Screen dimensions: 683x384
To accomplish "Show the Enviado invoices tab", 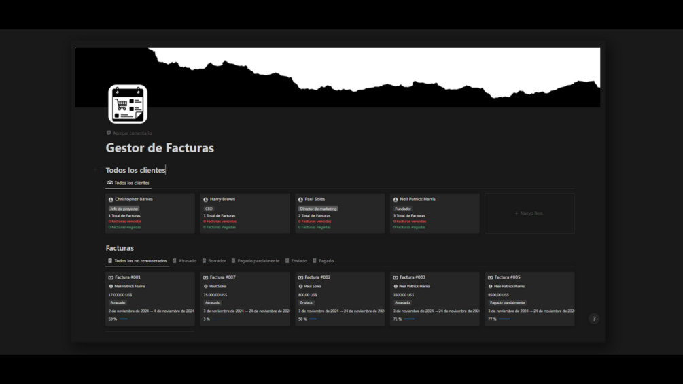I will [296, 261].
